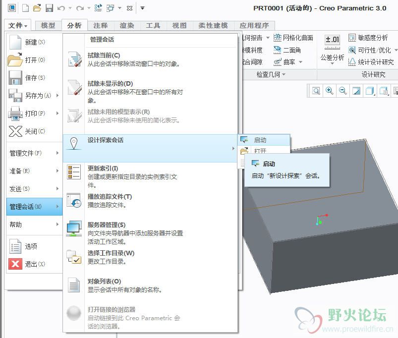Select 管理会话(M) in file menu
The image size is (398, 338).
pyautogui.click(x=34, y=207)
